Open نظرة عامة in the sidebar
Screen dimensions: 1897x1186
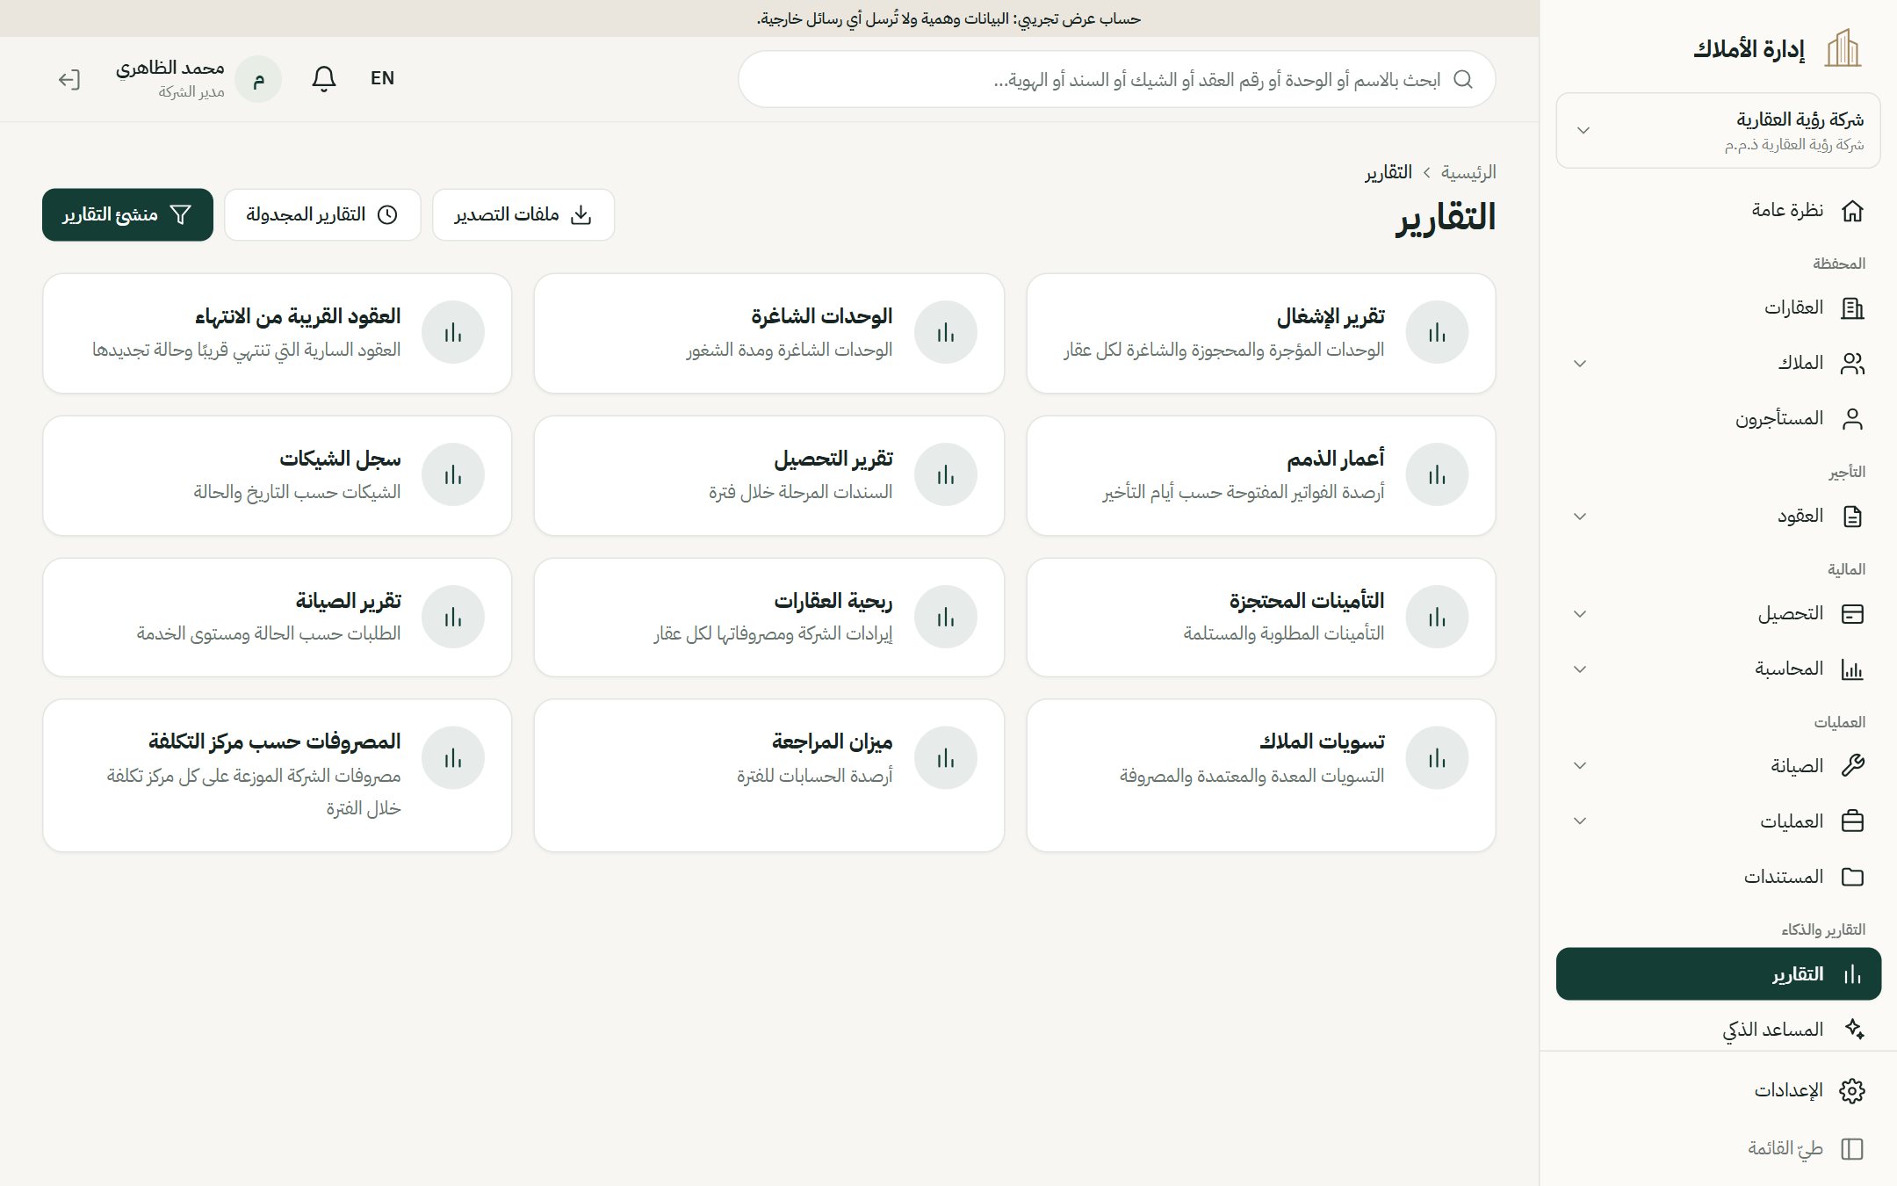(1718, 211)
